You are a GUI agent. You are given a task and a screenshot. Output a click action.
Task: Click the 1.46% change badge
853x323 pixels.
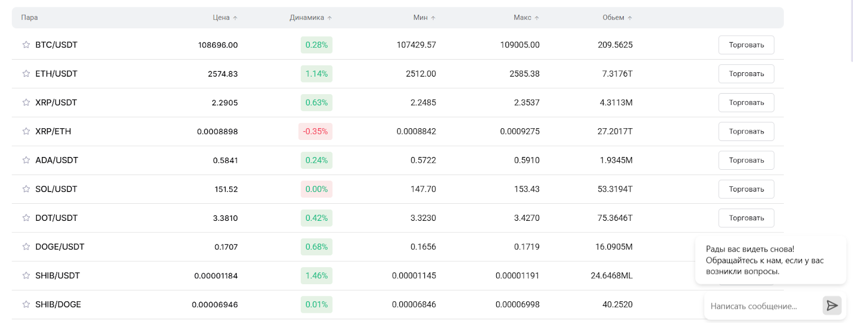316,275
